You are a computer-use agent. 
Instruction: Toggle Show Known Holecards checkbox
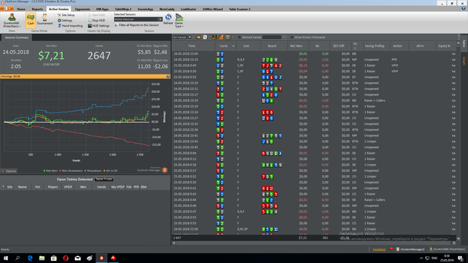click(292, 37)
